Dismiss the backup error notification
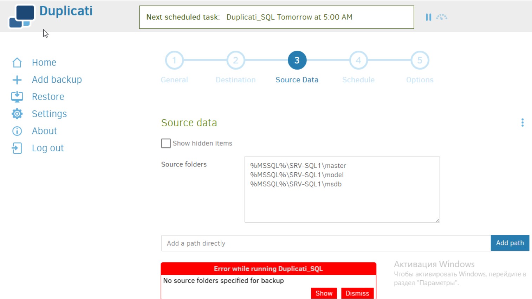 357,293
